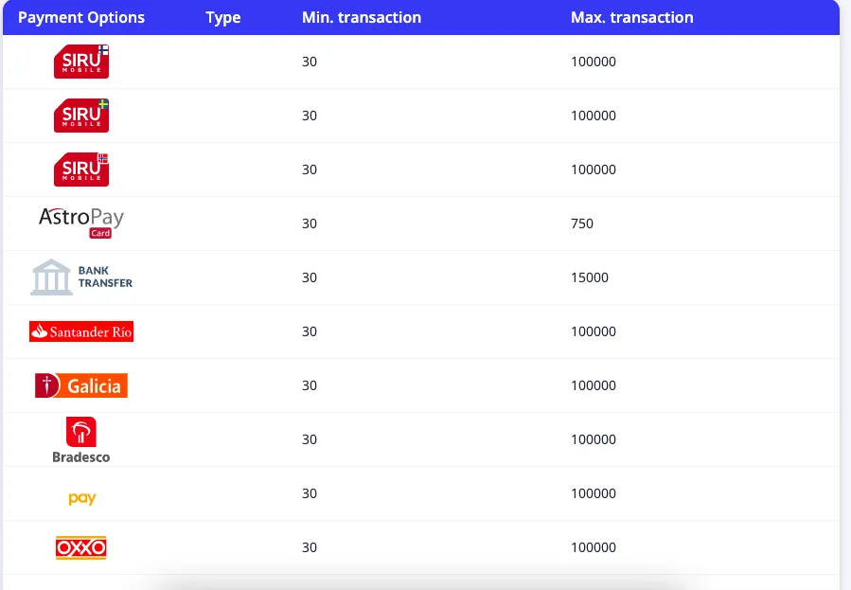Screen dimensions: 851x590
Task: Click the Bradesco logo
Action: click(x=81, y=440)
